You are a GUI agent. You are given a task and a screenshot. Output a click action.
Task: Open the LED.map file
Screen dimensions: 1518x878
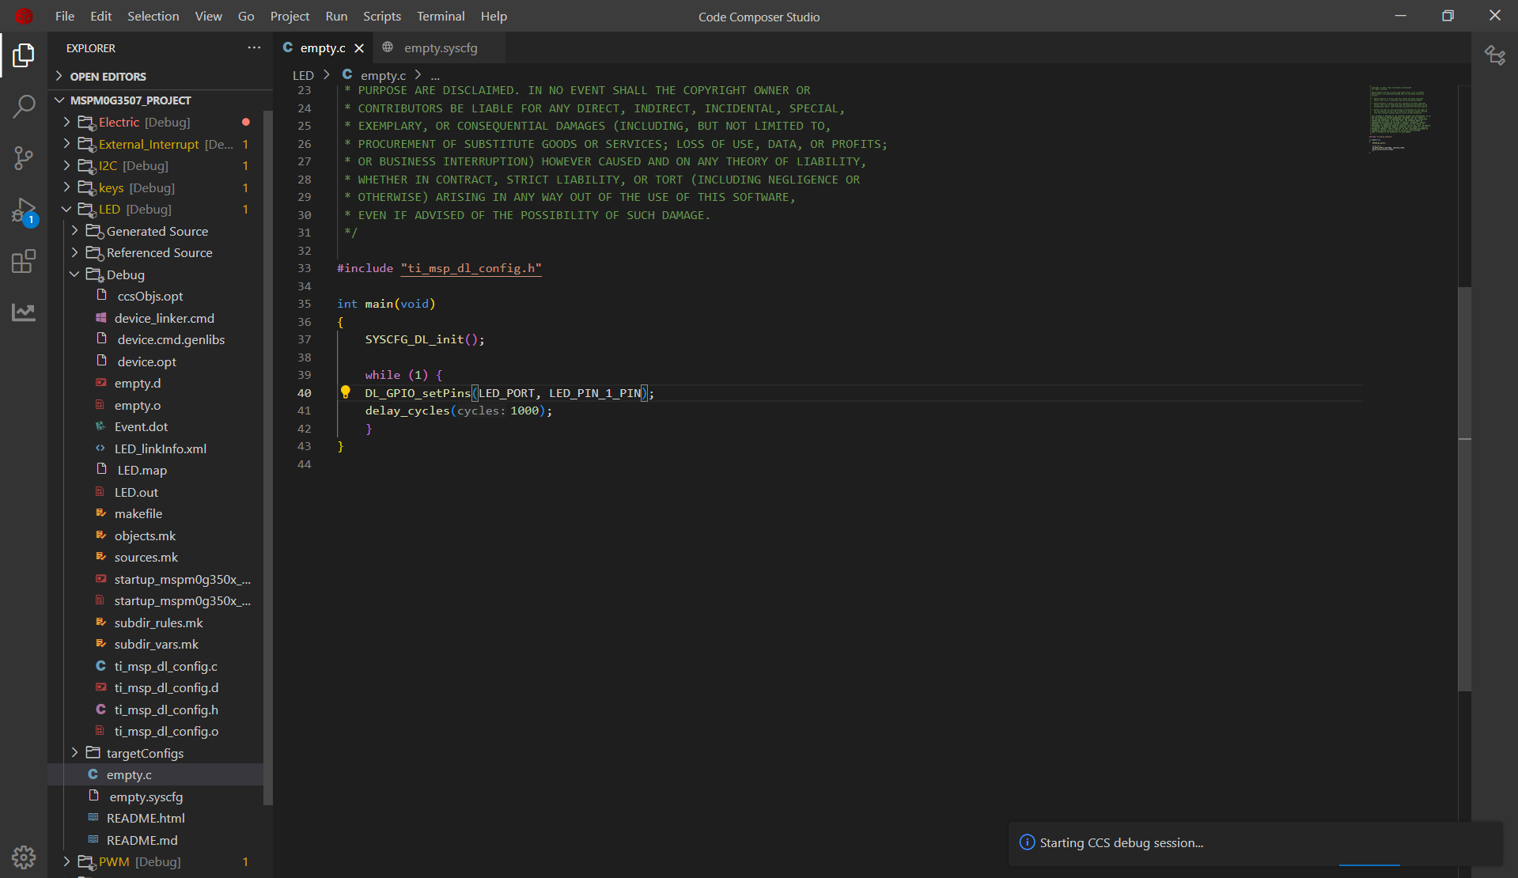pyautogui.click(x=155, y=471)
